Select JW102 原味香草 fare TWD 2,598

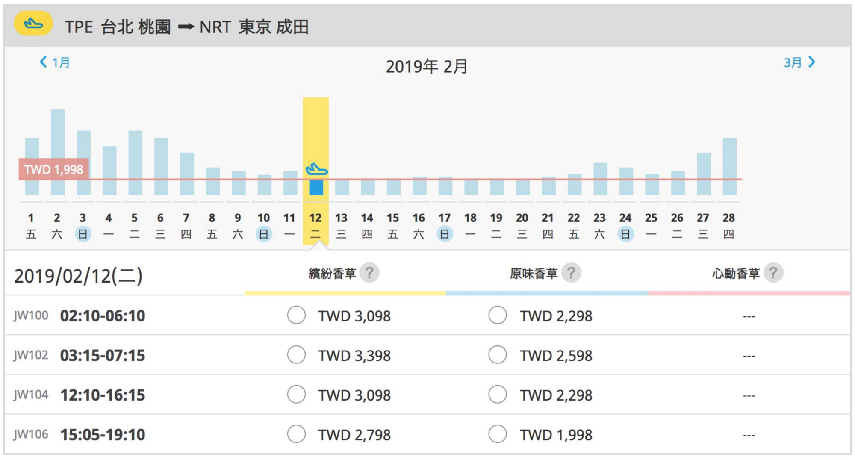coord(498,355)
